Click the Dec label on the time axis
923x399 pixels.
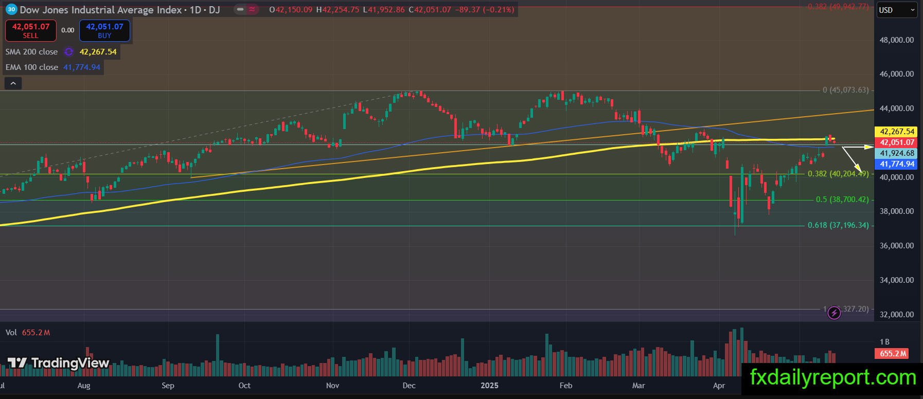tap(409, 386)
